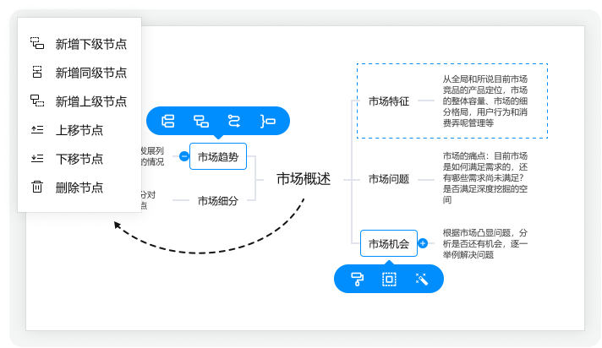
Task: Select the 市场细分 node
Action: click(218, 201)
